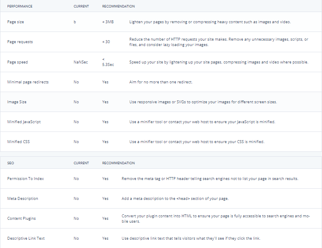This screenshot has height=248, width=322.
Task: Click the Minified CSS row label
Action: coord(18,141)
